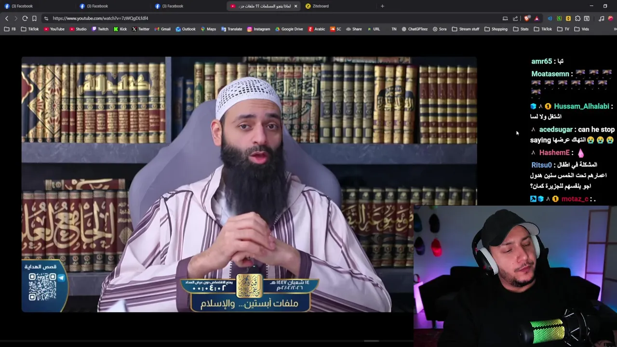Click the share page icon in address bar

point(515,18)
